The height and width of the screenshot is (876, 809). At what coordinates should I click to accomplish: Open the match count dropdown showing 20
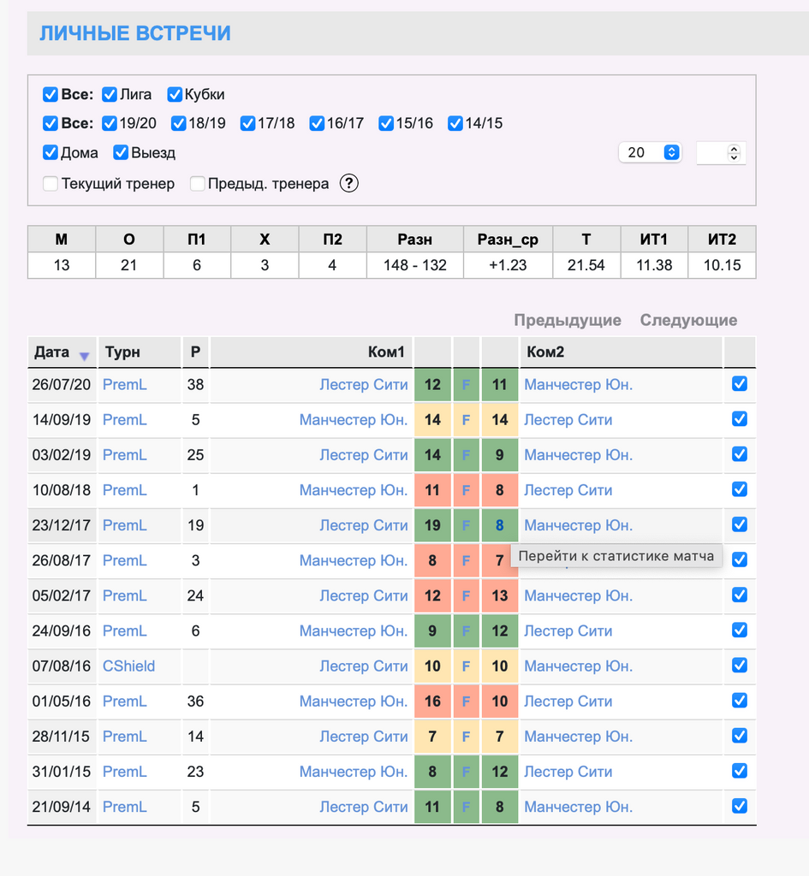pyautogui.click(x=649, y=152)
